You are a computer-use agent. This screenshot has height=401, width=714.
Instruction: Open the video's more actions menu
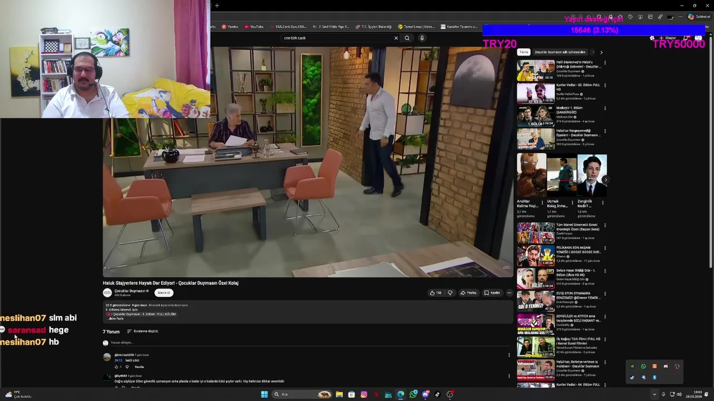(509, 292)
